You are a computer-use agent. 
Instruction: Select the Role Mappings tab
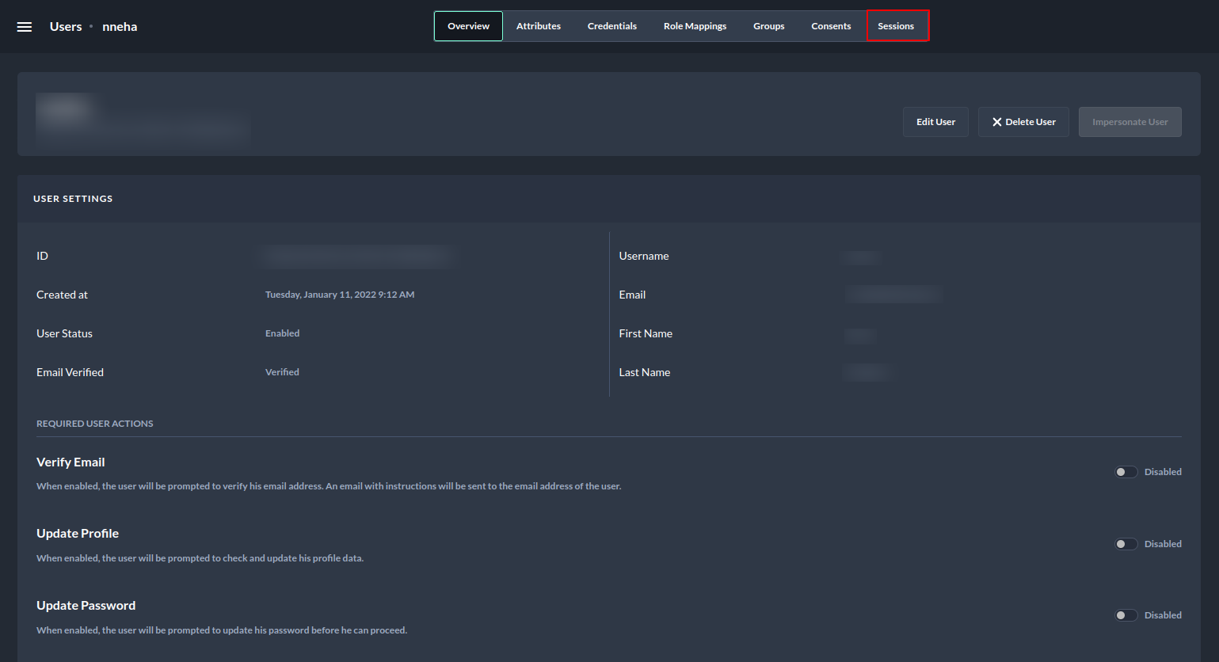(695, 26)
